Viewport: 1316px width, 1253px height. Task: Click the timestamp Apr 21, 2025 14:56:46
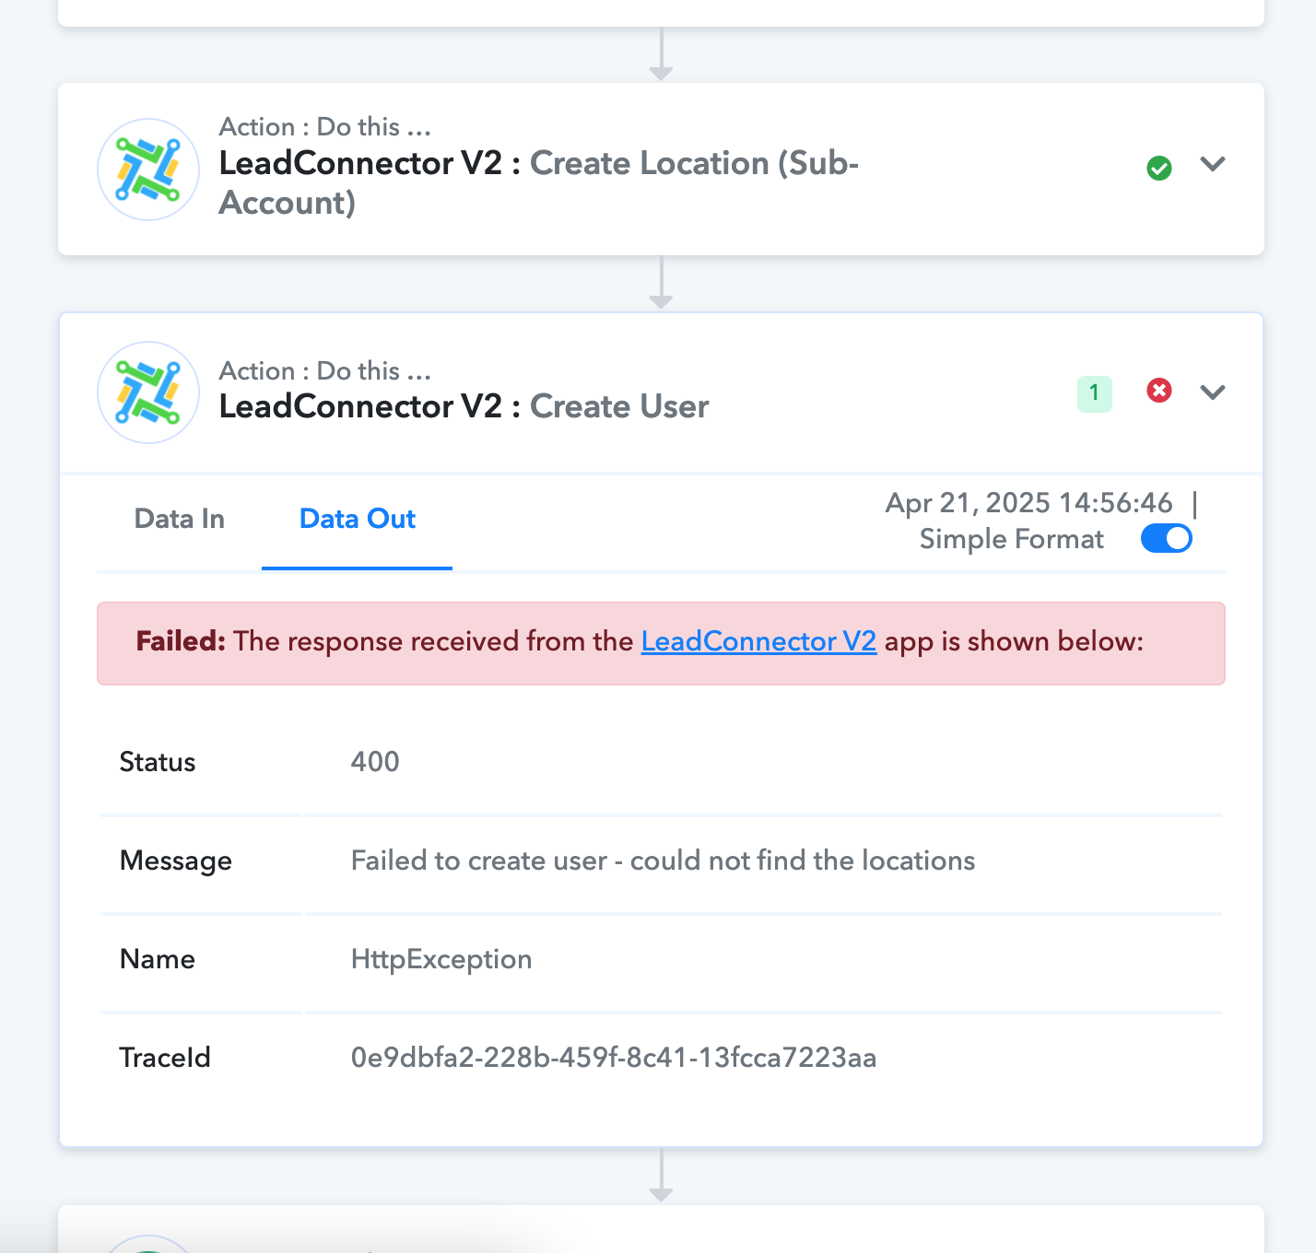pyautogui.click(x=1029, y=503)
